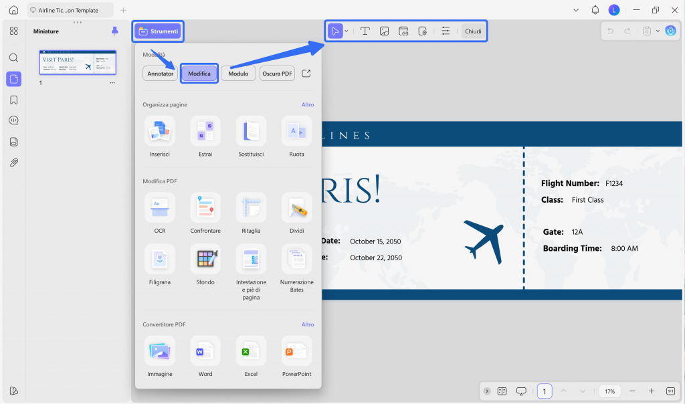Screen dimensions: 685x404
Task: Toggle the thumbnails panel in sidebar
Action: [x=13, y=79]
